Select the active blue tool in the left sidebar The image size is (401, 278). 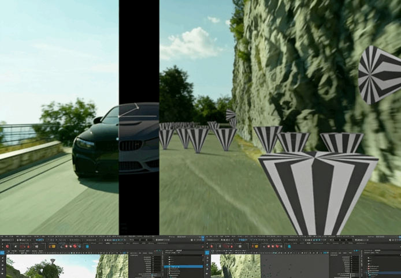click(x=2, y=253)
